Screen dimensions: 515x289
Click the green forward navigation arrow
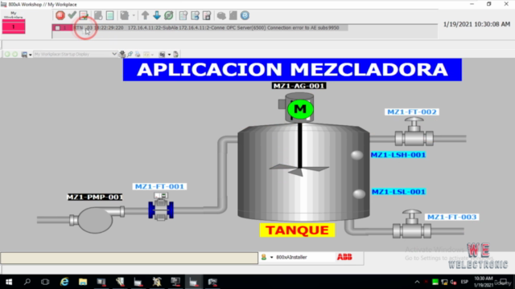click(x=14, y=54)
